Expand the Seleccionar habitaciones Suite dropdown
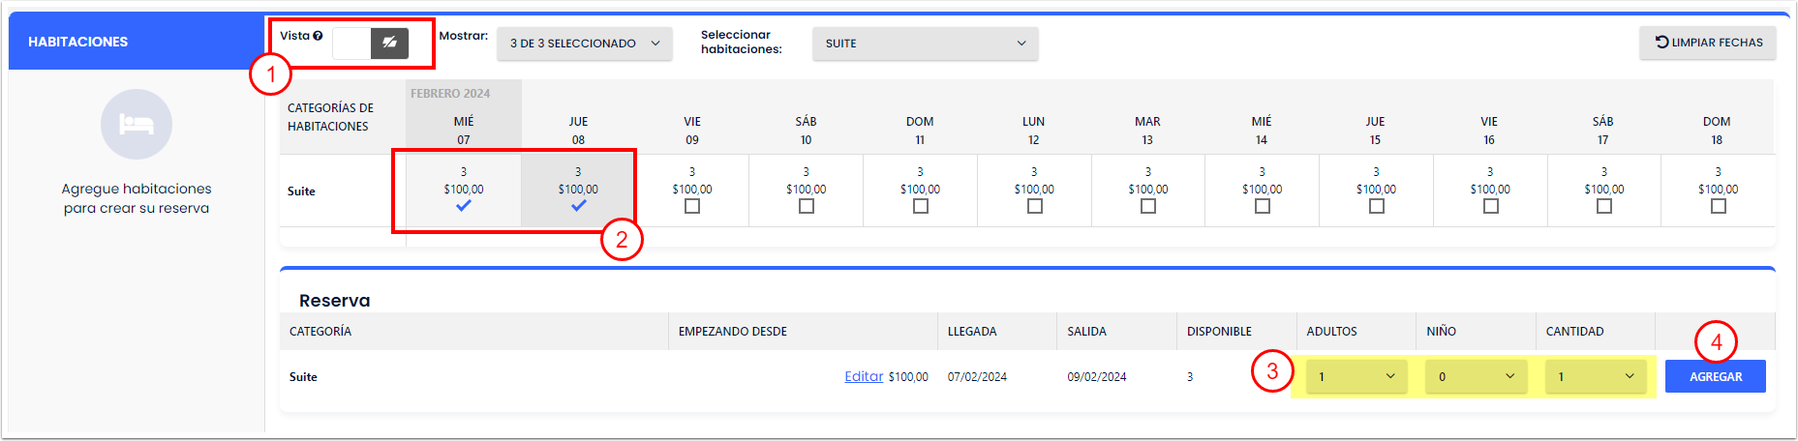This screenshot has width=1798, height=441. point(925,44)
